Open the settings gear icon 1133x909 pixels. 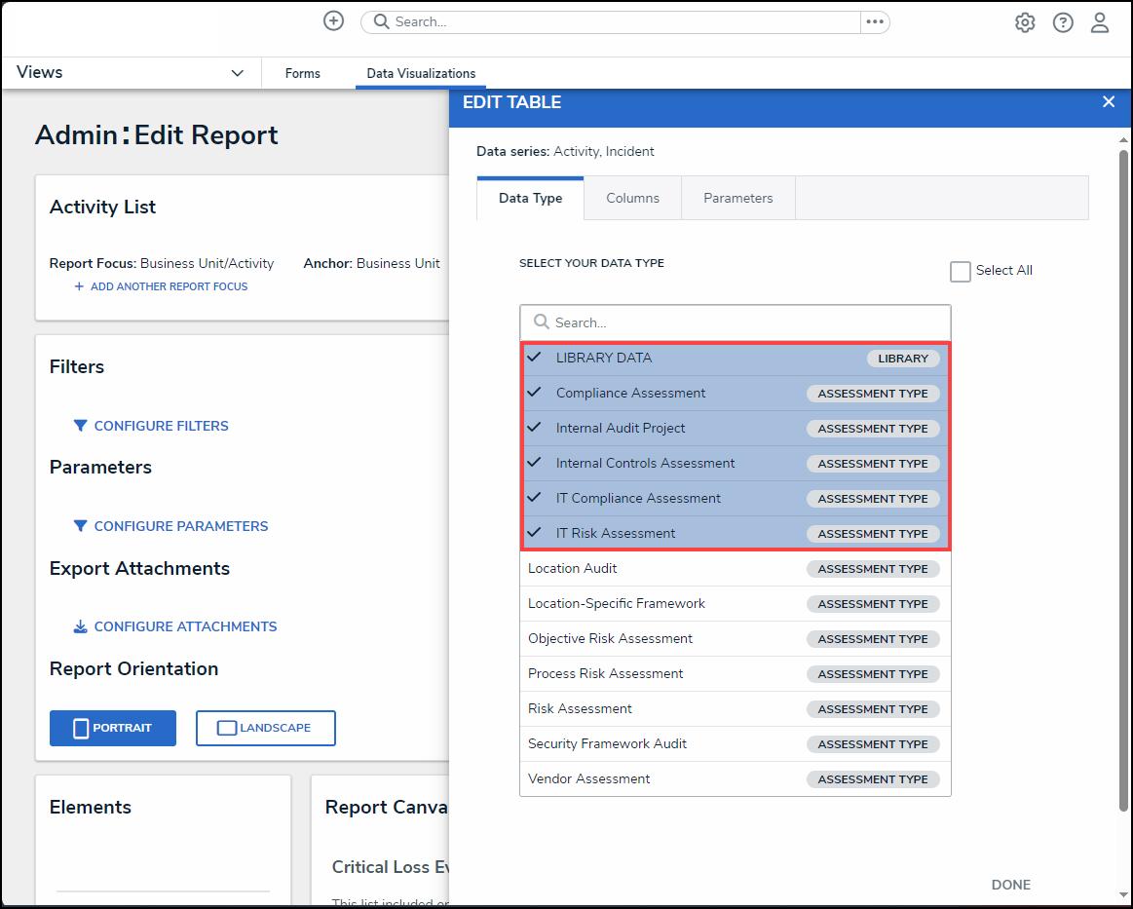1025,22
